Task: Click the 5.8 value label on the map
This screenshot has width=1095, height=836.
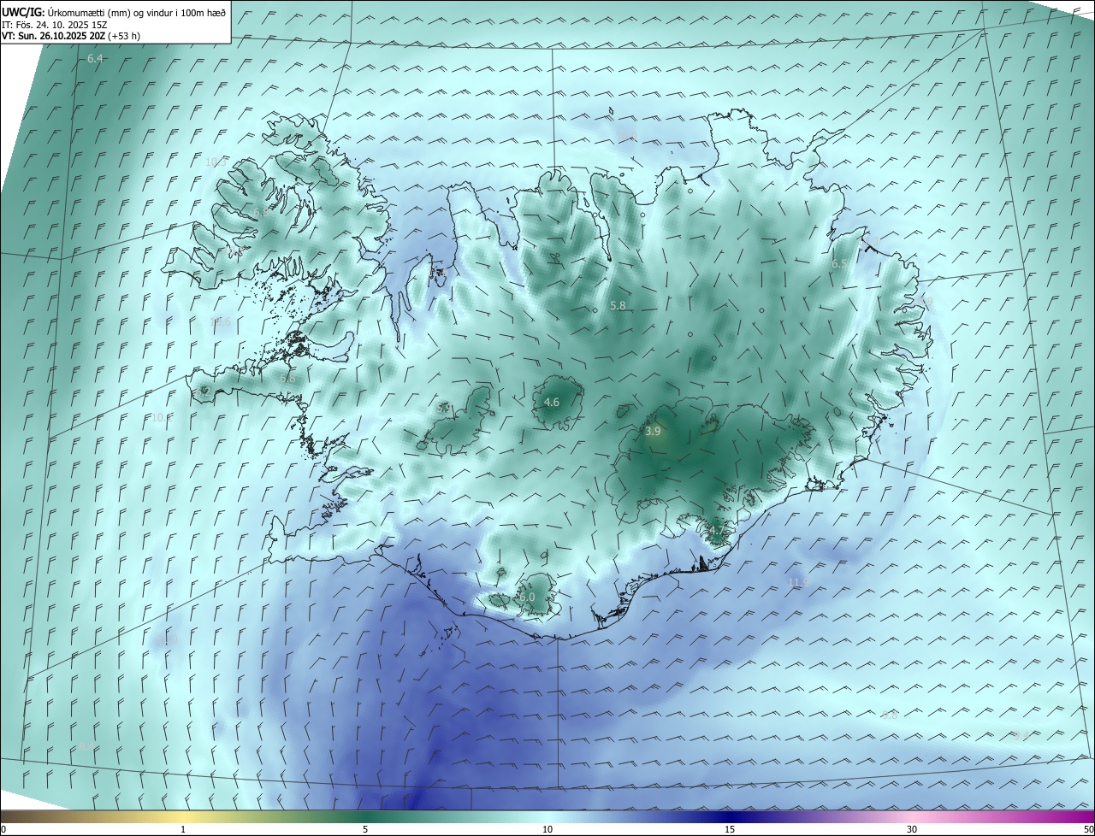Action: pyautogui.click(x=618, y=305)
